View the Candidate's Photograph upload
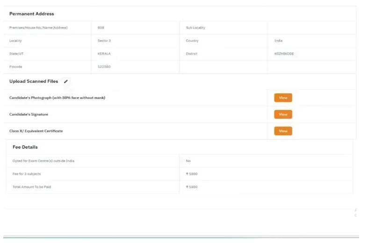The height and width of the screenshot is (243, 368). tap(283, 98)
